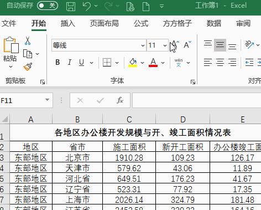Open the 字体 dialog launcher
The height and width of the screenshot is (210, 261).
tap(193, 82)
